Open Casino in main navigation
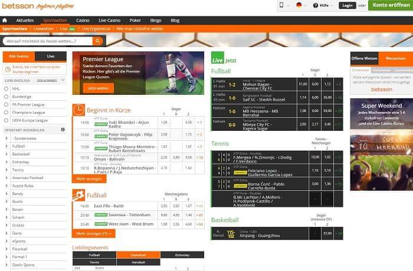Screen dimensions: 413x271 point(83,20)
